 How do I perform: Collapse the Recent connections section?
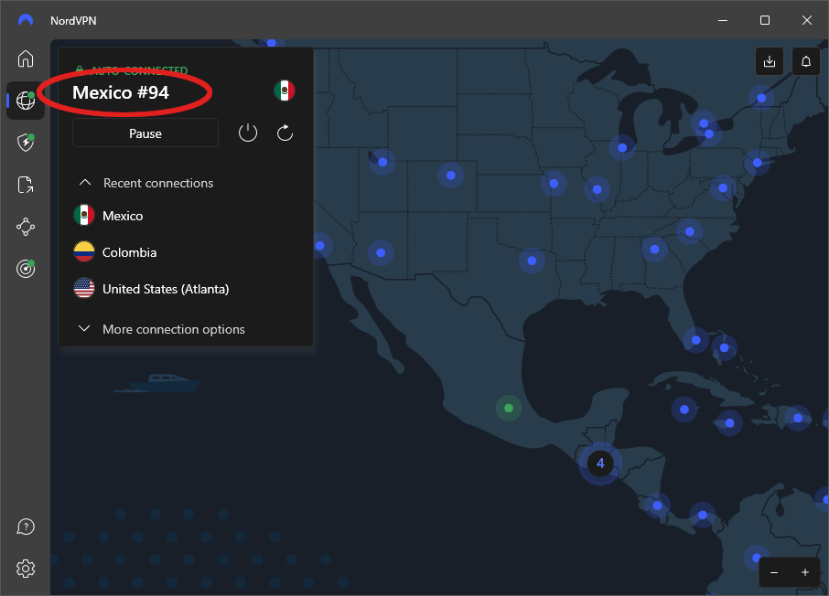click(145, 183)
